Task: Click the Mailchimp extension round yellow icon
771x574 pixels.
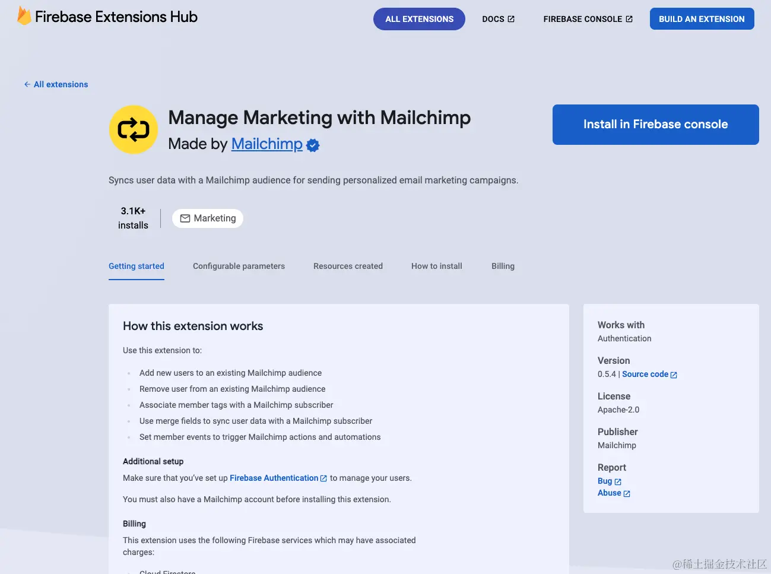Action: 134,129
